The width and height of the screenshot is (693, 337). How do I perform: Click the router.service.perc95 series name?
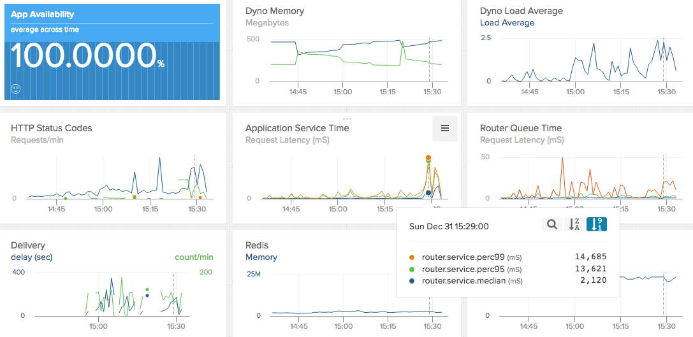click(463, 269)
